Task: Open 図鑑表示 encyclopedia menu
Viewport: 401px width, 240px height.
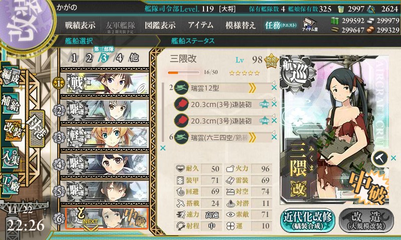Action: 160,25
